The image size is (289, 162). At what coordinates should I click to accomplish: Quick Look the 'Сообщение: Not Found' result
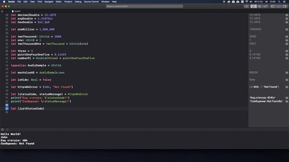coord(287,101)
